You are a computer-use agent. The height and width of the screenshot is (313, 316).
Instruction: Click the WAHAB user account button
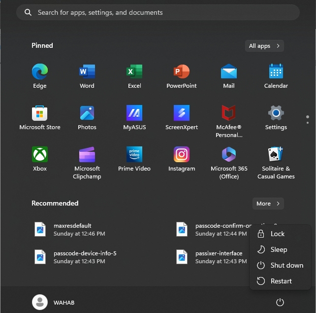[54, 302]
